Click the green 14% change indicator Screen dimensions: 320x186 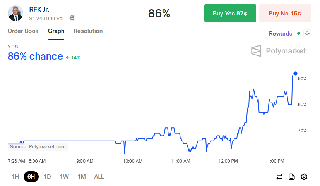73,58
